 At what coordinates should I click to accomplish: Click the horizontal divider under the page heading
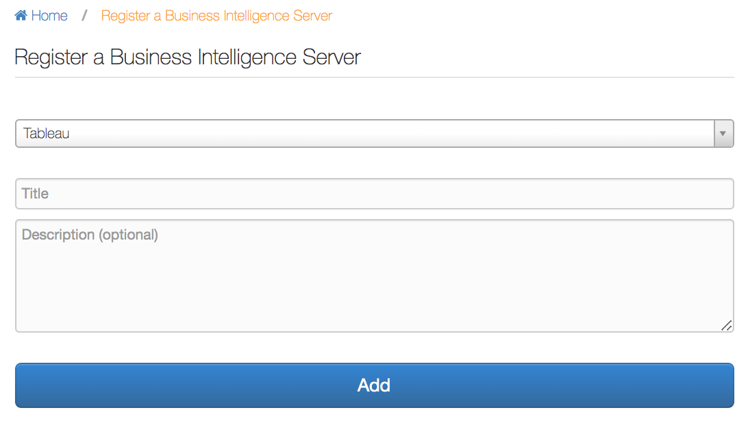(375, 77)
